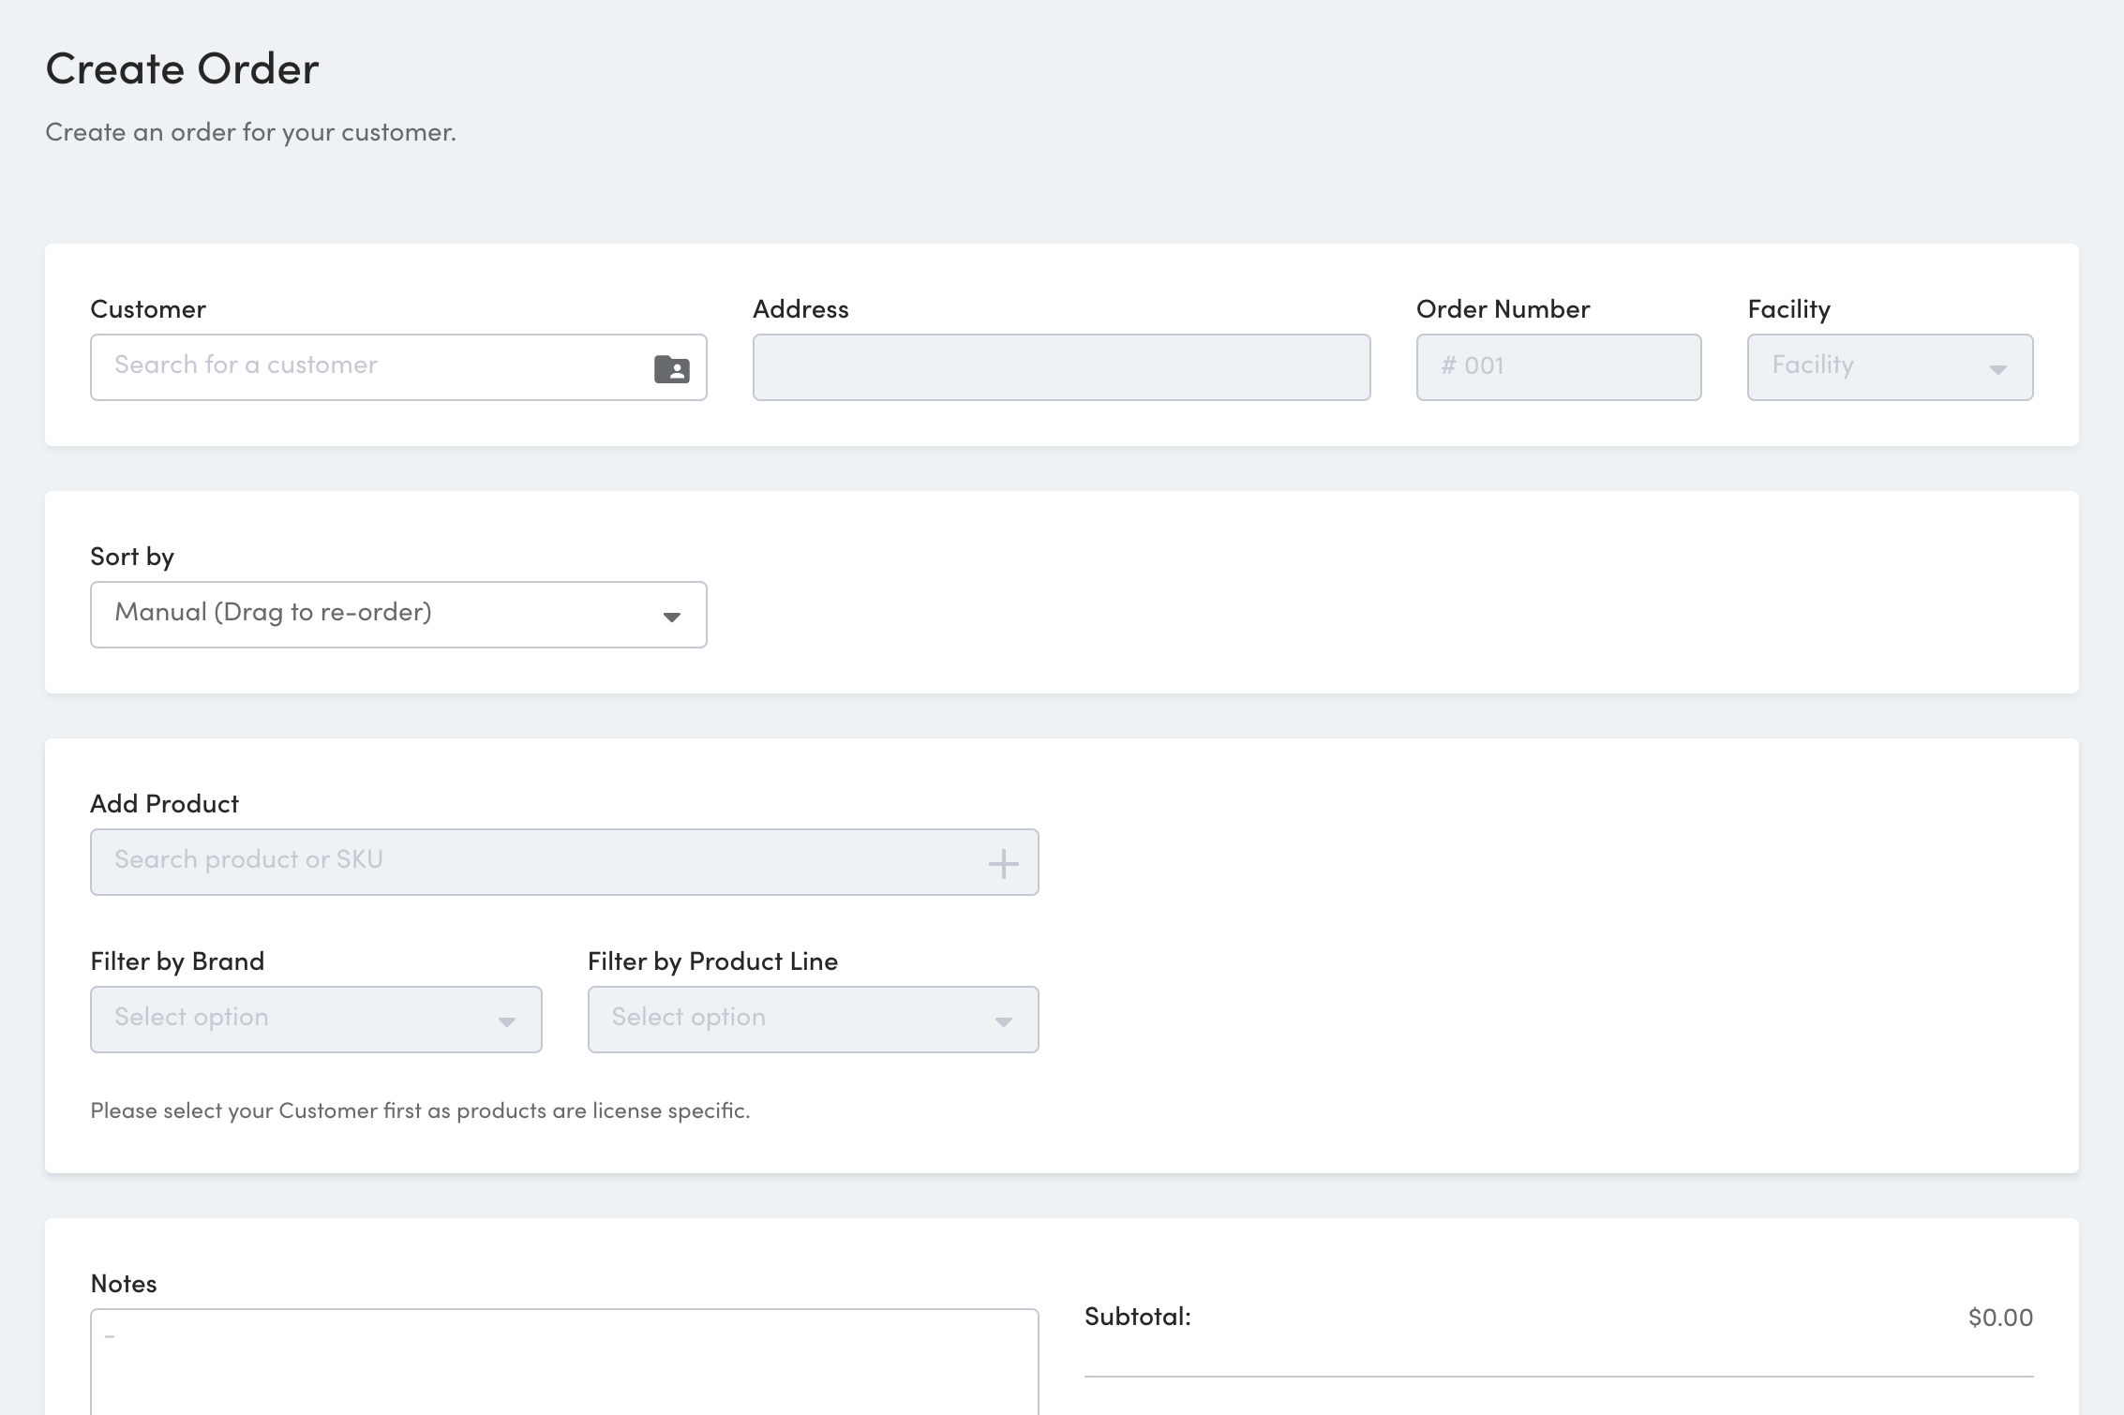Viewport: 2124px width, 1415px height.
Task: Expand the Filter by Product Line dropdown
Action: pyautogui.click(x=813, y=1020)
